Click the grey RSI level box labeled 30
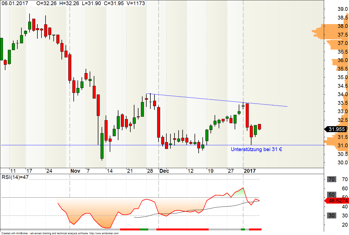This screenshot has width=349, height=235. tap(331, 216)
